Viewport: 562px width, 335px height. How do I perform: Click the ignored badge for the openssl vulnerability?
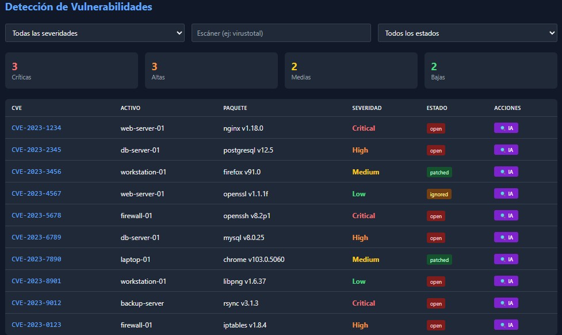pyautogui.click(x=439, y=194)
